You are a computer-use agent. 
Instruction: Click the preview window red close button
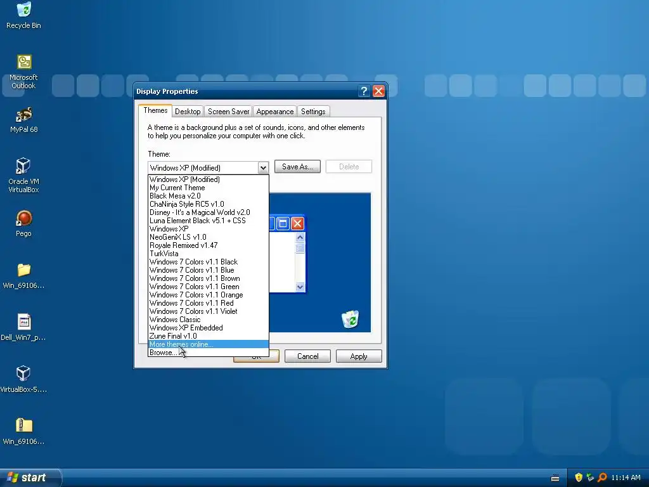(298, 224)
